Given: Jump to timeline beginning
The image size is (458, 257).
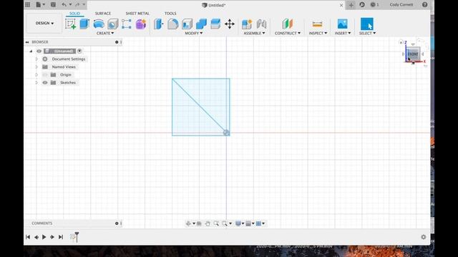Looking at the screenshot, I should point(28,237).
